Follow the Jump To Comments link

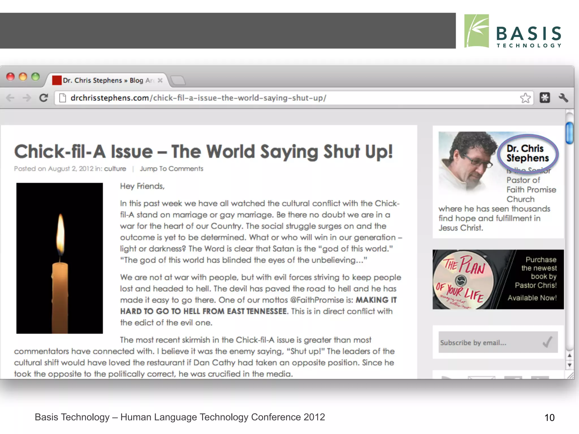click(172, 169)
